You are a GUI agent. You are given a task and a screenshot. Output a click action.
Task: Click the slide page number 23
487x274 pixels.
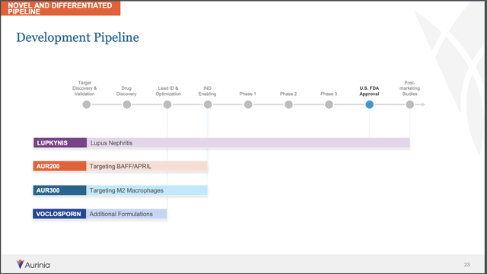tap(466, 265)
